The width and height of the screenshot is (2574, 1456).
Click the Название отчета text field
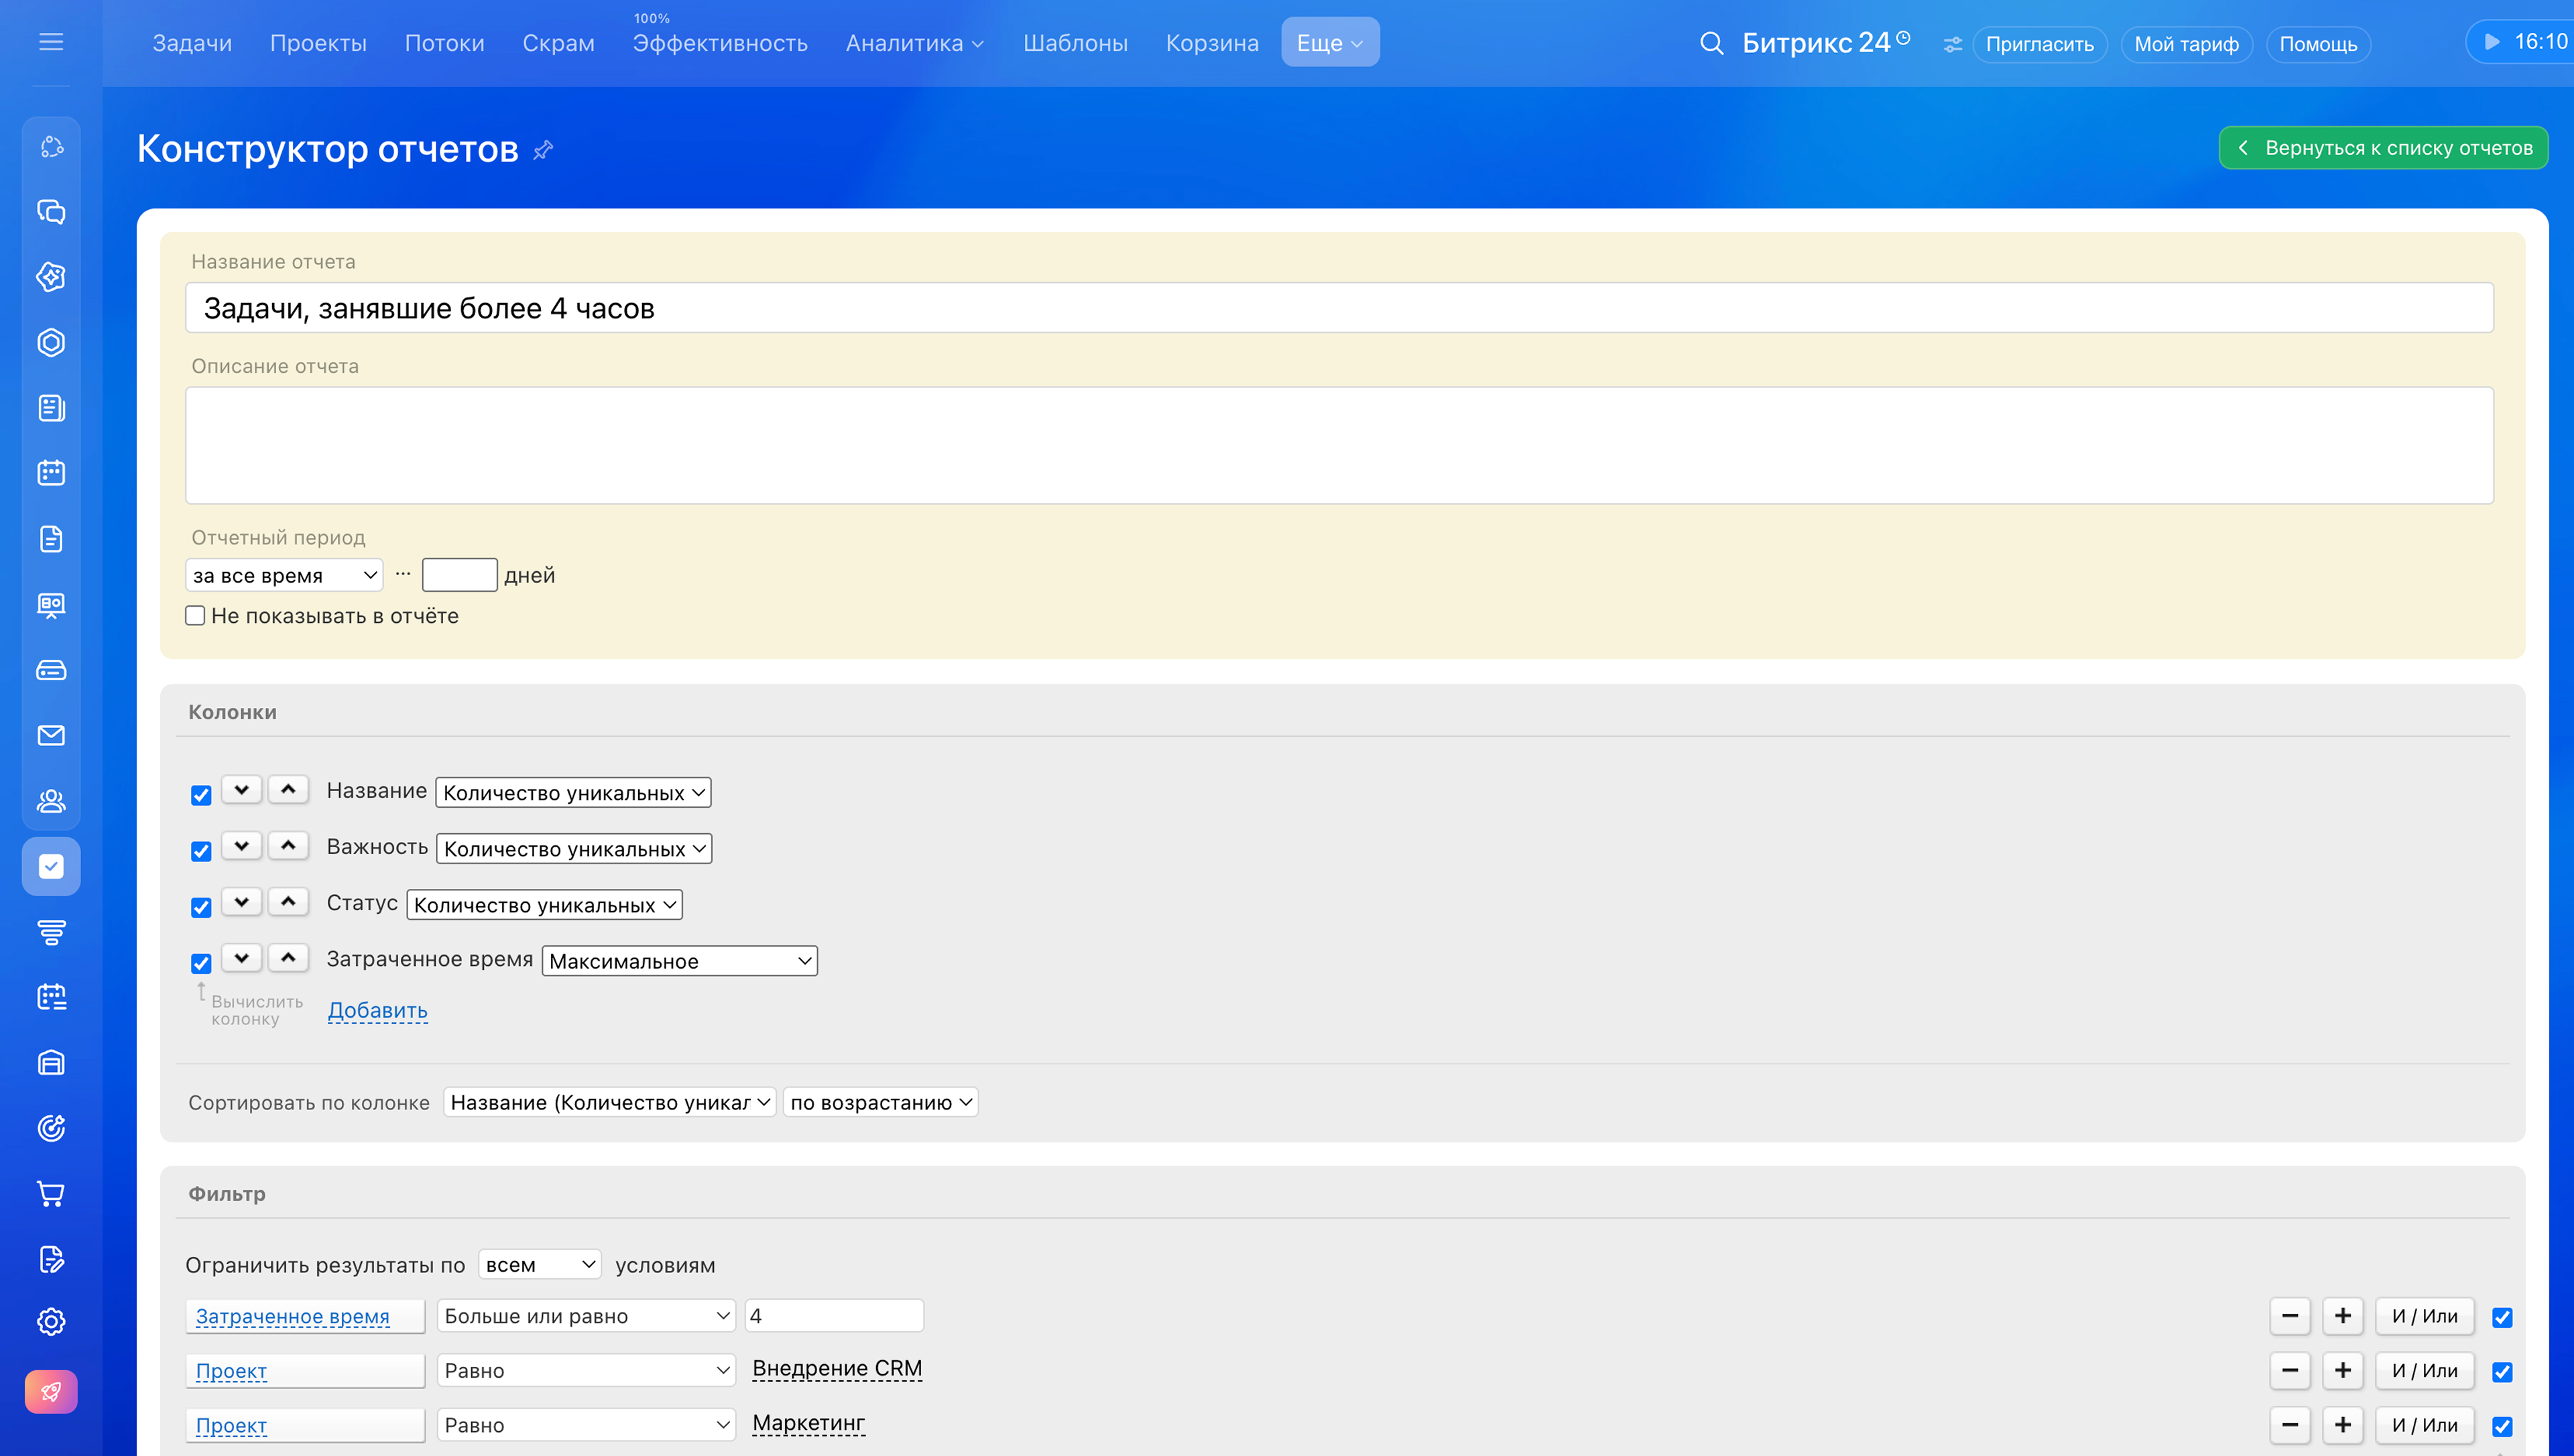[x=1339, y=308]
